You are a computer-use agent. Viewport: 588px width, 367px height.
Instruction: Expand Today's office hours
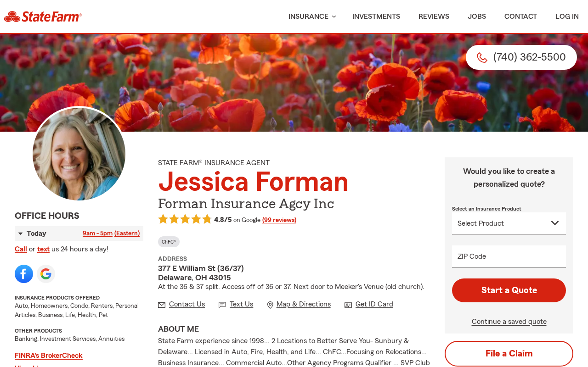coord(79,234)
